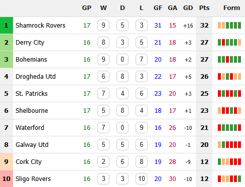Click Waterford losses box showing 9
The height and width of the screenshot is (187, 245).
tap(142, 128)
